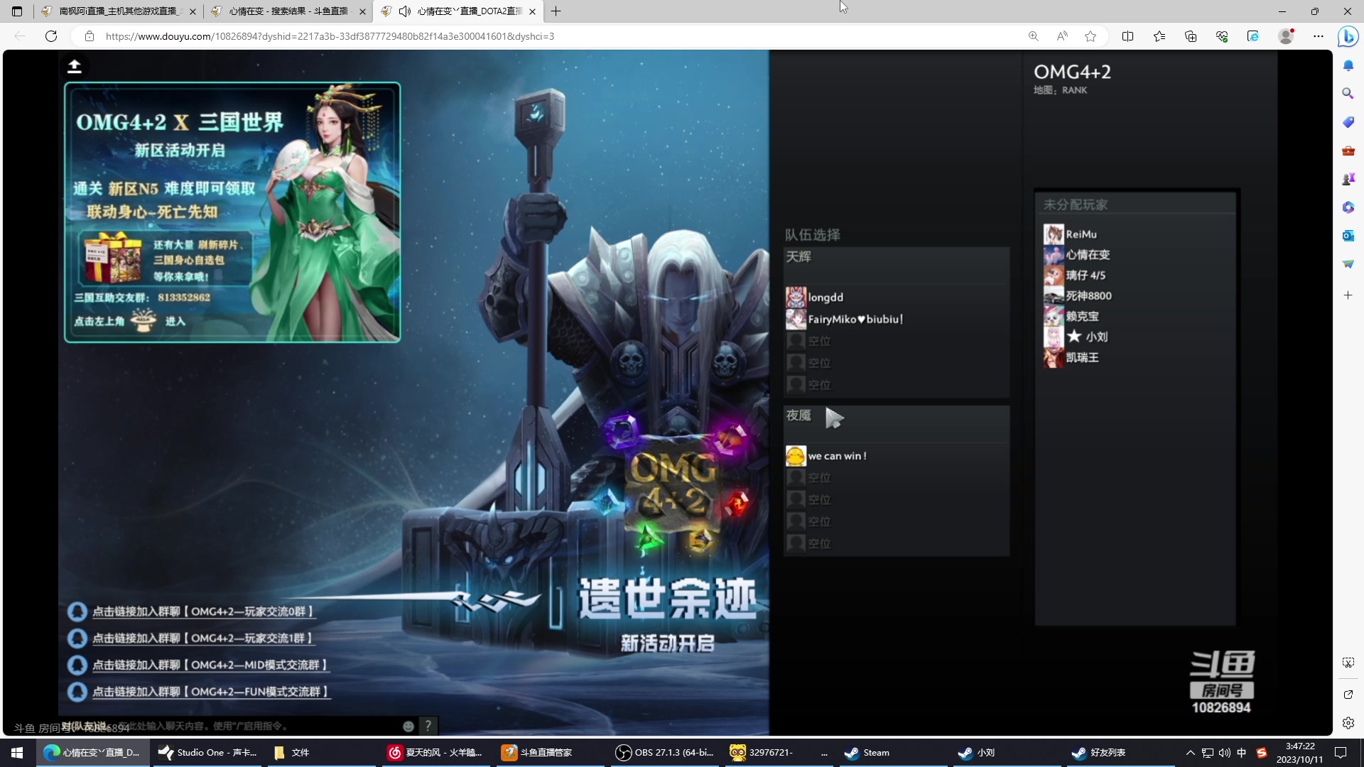Open system volume control
The image size is (1364, 767).
point(1225,753)
